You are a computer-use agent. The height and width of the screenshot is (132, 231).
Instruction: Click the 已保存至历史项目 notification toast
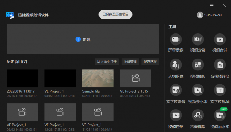point(116,14)
